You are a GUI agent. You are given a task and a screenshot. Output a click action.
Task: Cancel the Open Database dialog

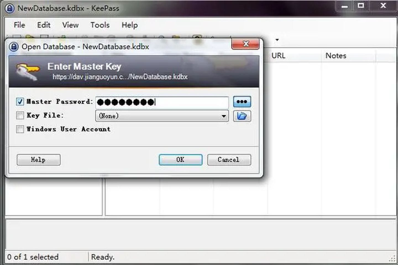point(229,160)
